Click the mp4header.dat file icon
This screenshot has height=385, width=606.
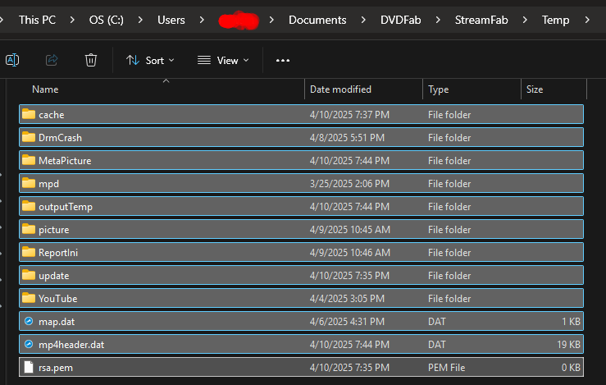pyautogui.click(x=29, y=345)
